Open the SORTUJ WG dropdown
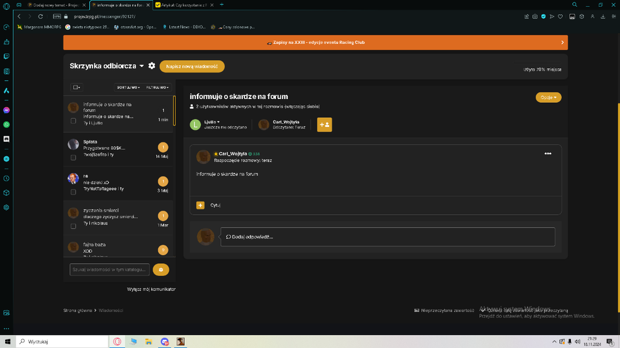Image resolution: width=620 pixels, height=348 pixels. click(x=128, y=87)
